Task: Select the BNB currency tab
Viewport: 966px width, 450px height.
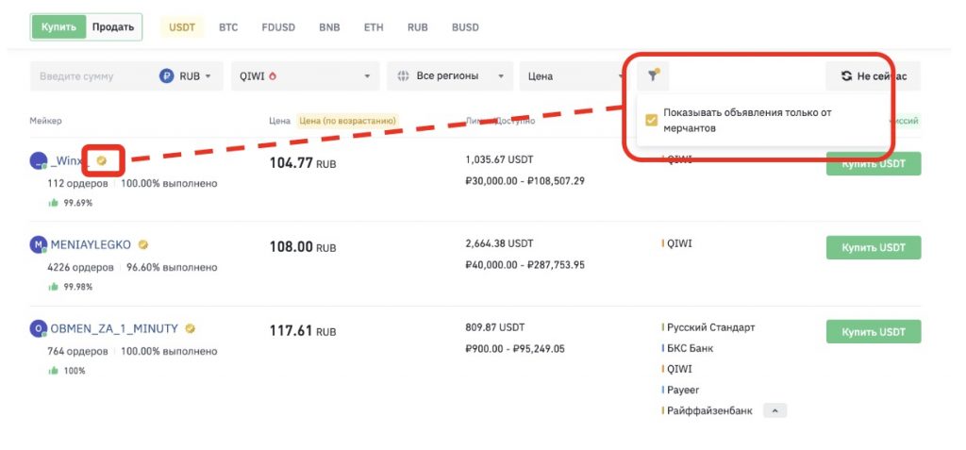Action: pyautogui.click(x=329, y=27)
